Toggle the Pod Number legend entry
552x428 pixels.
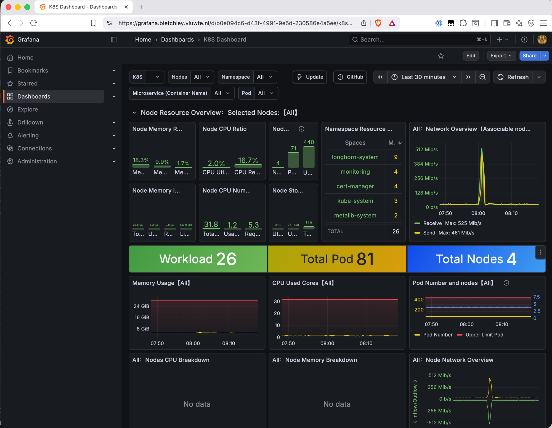pos(437,335)
